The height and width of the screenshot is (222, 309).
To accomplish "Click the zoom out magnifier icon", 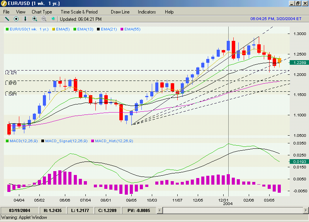I will coord(44,18).
